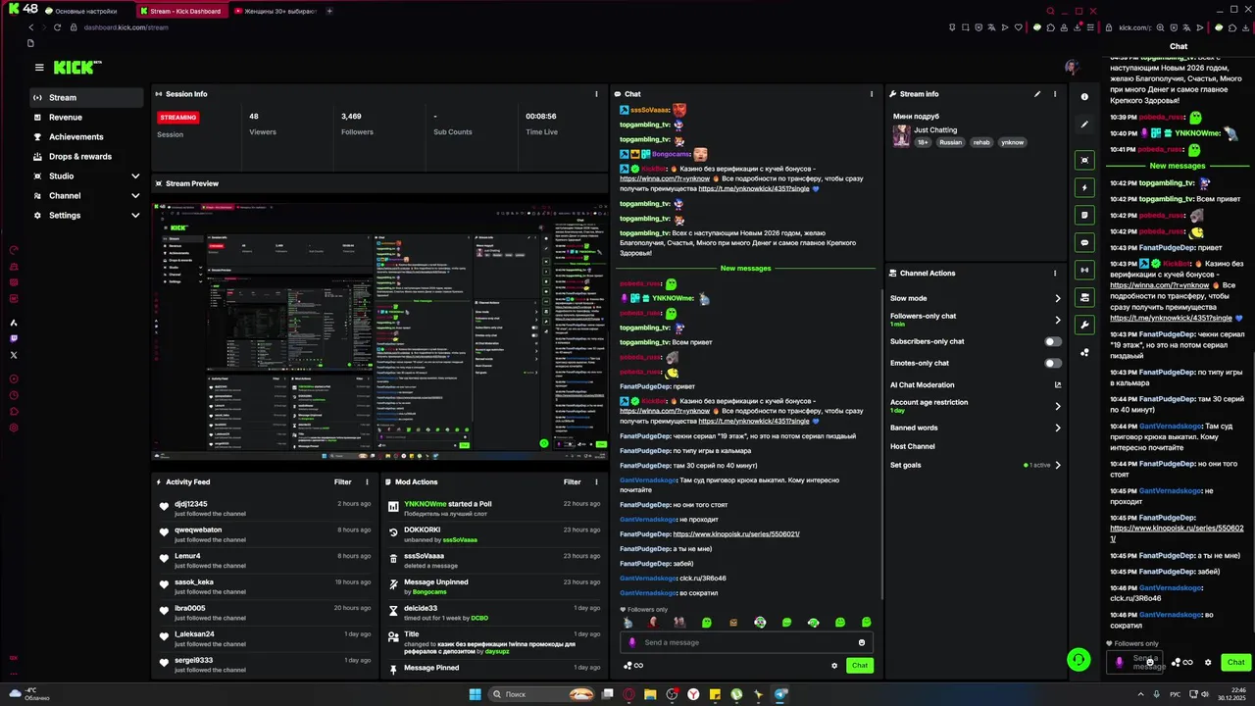Viewport: 1255px width, 706px height.
Task: Open Telegram from the taskbar
Action: (780, 694)
